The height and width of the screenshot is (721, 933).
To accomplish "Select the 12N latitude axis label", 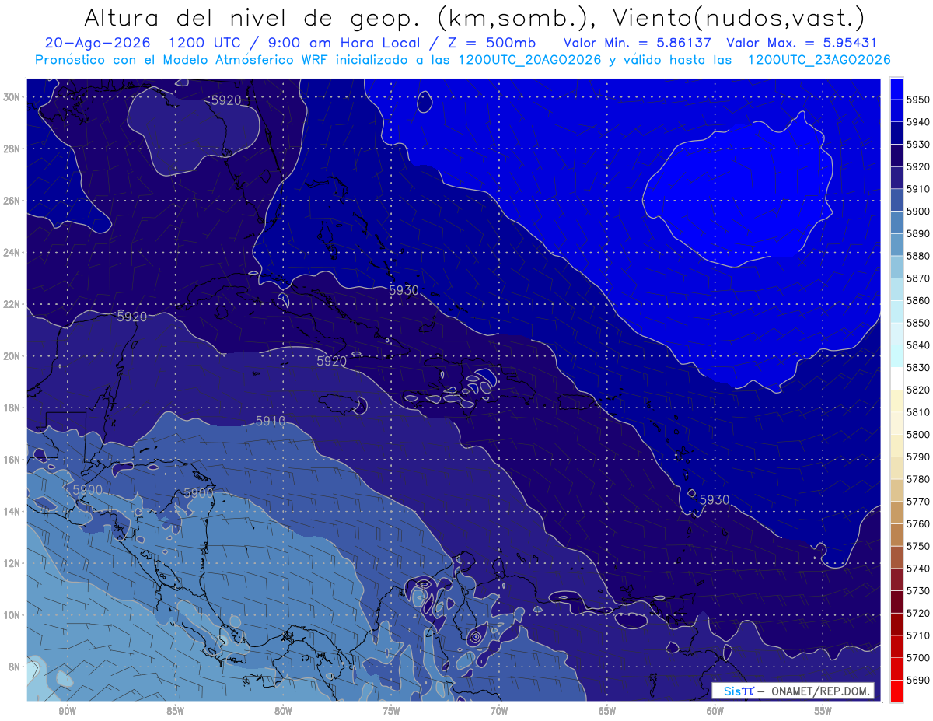I will [x=12, y=563].
